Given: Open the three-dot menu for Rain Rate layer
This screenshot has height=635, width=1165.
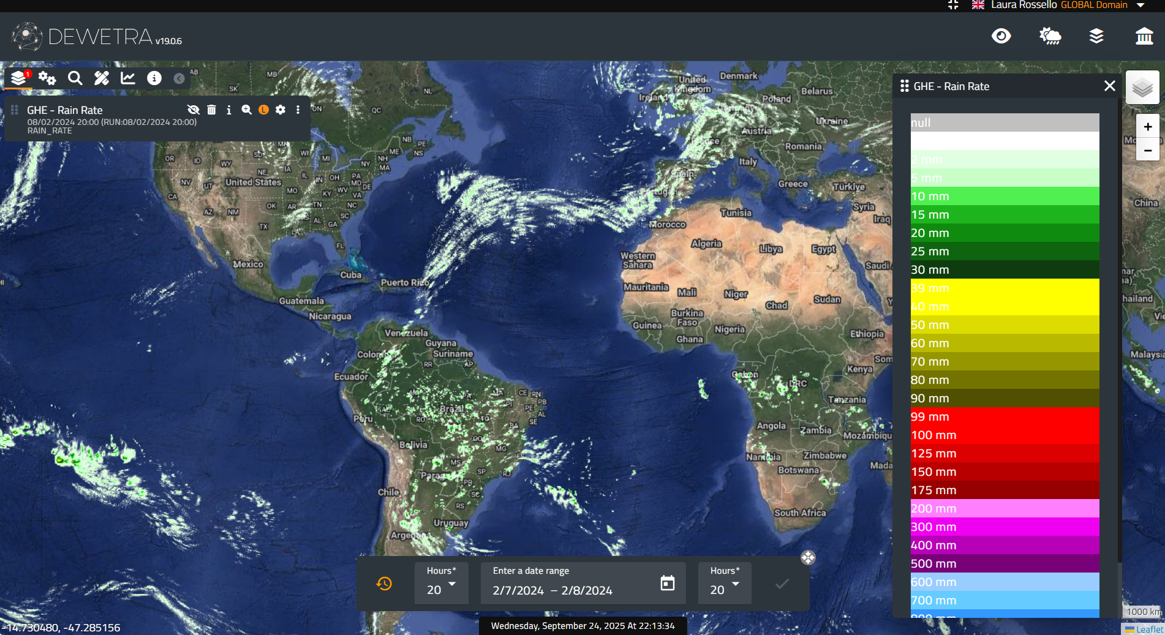Looking at the screenshot, I should coord(298,110).
